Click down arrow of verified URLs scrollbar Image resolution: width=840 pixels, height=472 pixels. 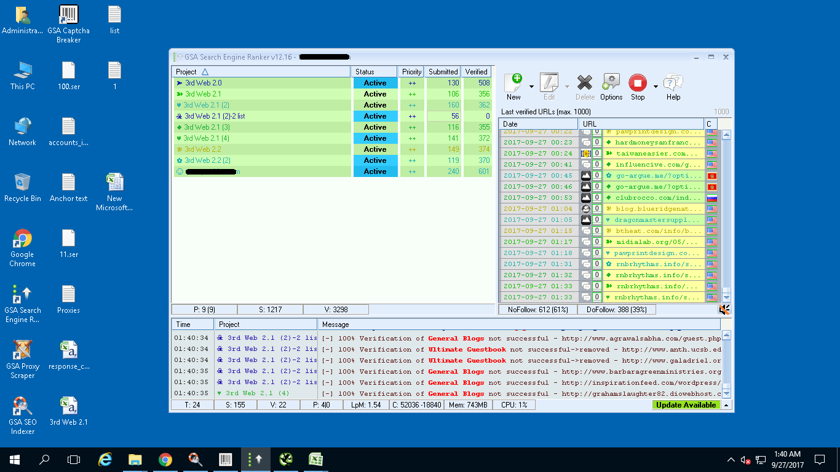726,298
